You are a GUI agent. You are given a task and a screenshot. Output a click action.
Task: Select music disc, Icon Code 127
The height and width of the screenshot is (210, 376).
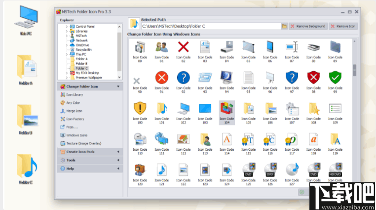(x=292, y=170)
